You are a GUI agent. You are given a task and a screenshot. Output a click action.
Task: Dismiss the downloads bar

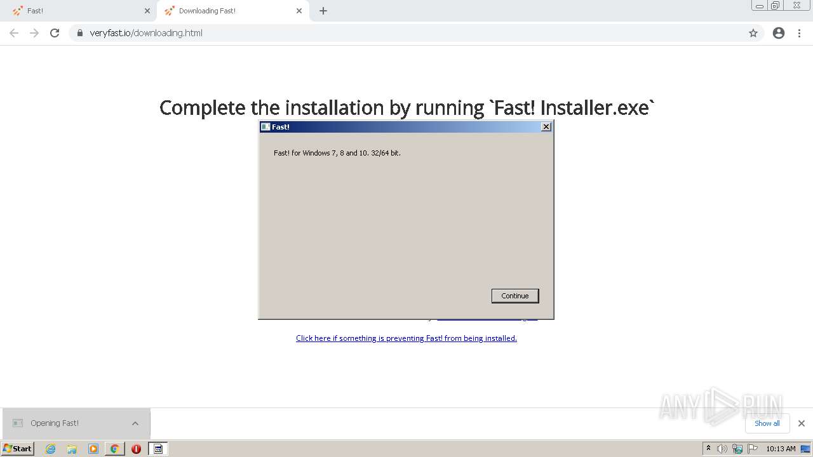802,423
